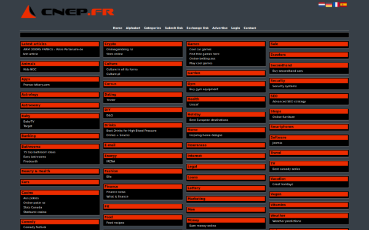The image size is (369, 230).
Task: Open the Astrology category header
Action: pos(60,94)
